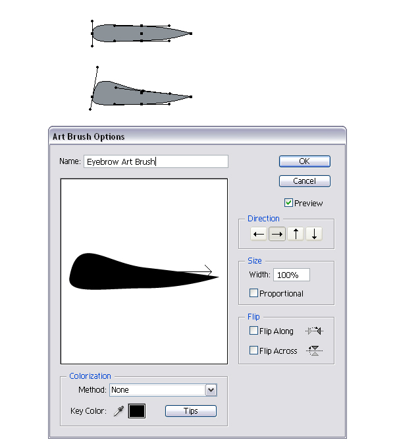Viewport: 395px width, 448px height.
Task: Select the upper gray eyebrow shape
Action: pos(132,33)
